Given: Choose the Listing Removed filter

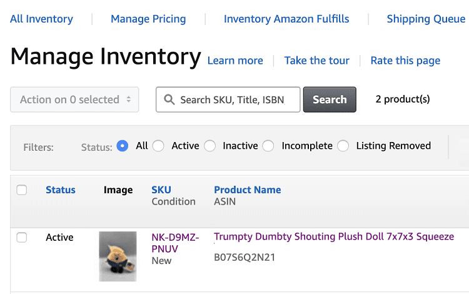Looking at the screenshot, I should click(x=343, y=146).
